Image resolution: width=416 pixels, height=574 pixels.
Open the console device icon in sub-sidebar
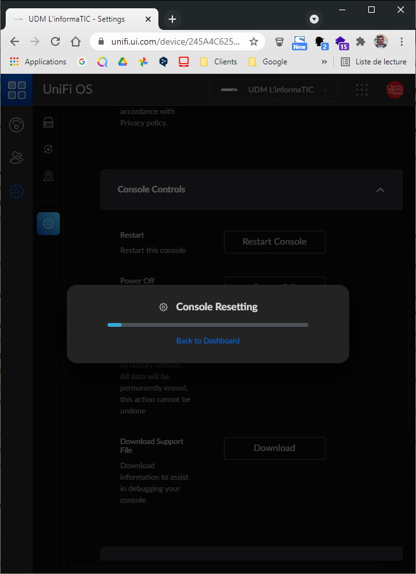pyautogui.click(x=48, y=123)
